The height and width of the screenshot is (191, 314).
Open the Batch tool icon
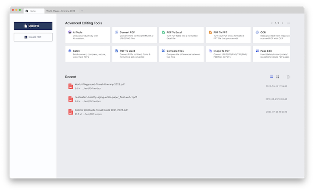pos(70,51)
